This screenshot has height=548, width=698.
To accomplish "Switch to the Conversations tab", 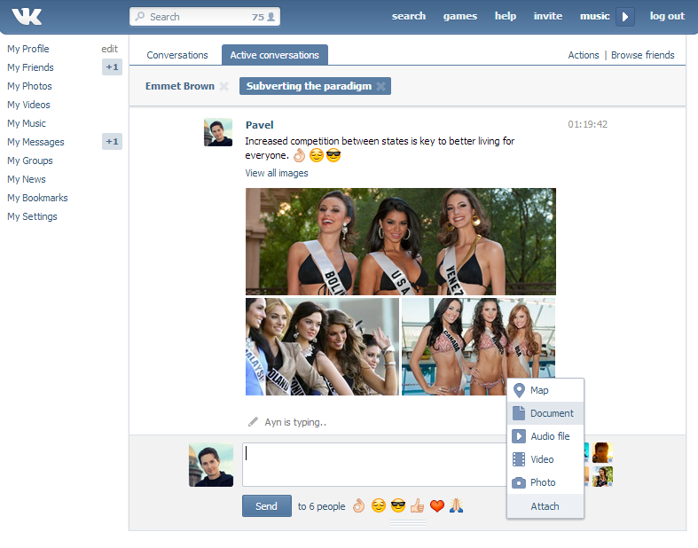I will click(177, 55).
